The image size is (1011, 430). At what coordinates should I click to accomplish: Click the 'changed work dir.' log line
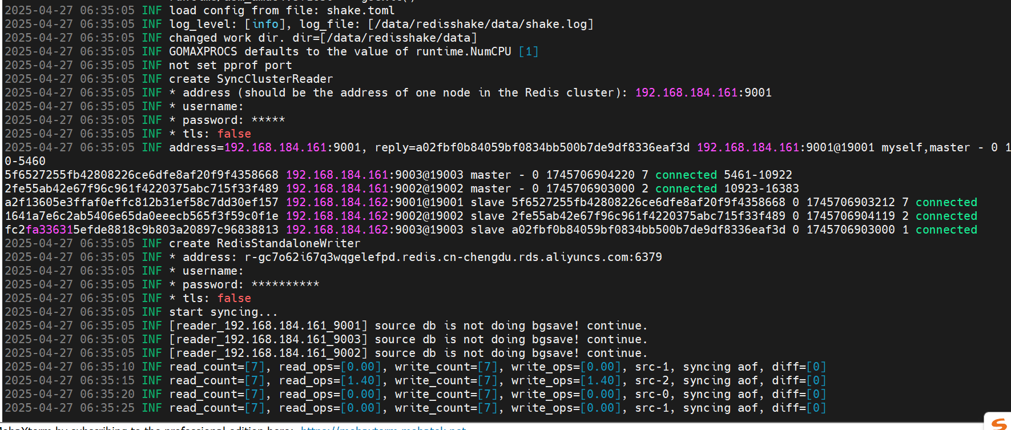[323, 38]
